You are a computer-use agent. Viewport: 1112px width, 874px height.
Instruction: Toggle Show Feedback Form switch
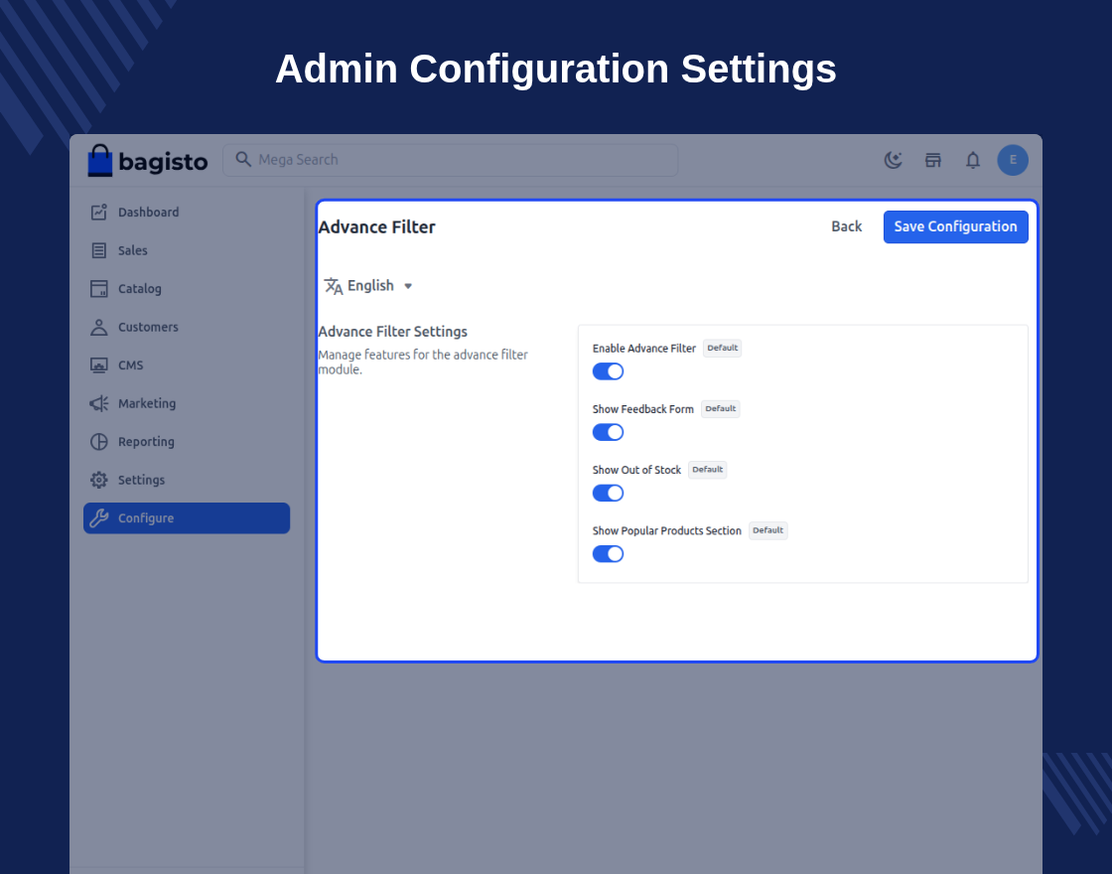tap(608, 433)
